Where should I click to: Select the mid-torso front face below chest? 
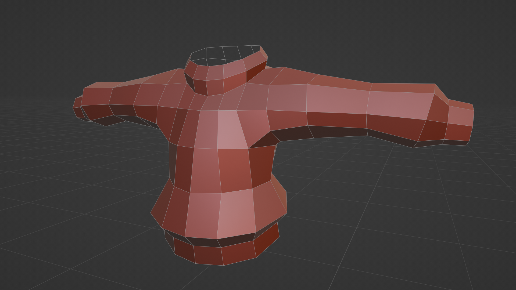click(x=234, y=170)
